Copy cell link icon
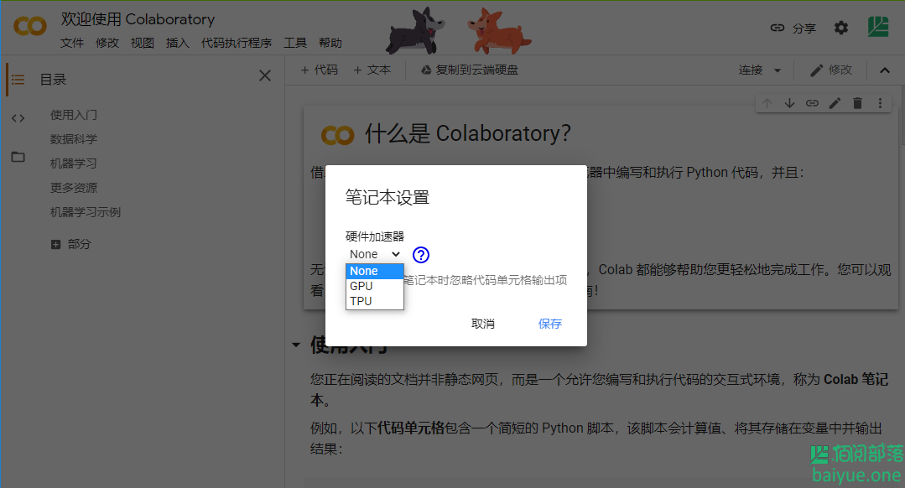905x488 pixels. (x=812, y=103)
